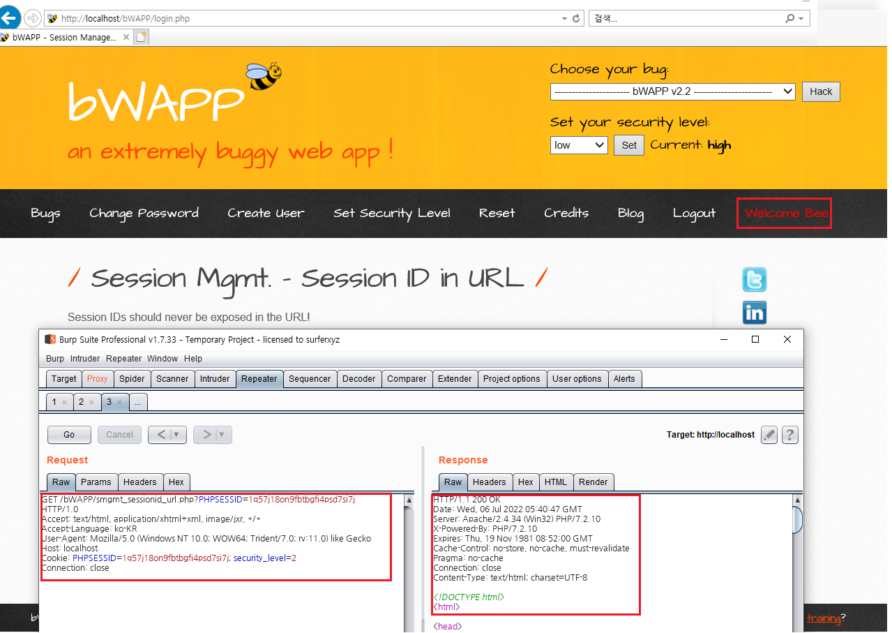Click the browser back arrow button
Image resolution: width=892 pixels, height=633 pixels.
click(9, 17)
